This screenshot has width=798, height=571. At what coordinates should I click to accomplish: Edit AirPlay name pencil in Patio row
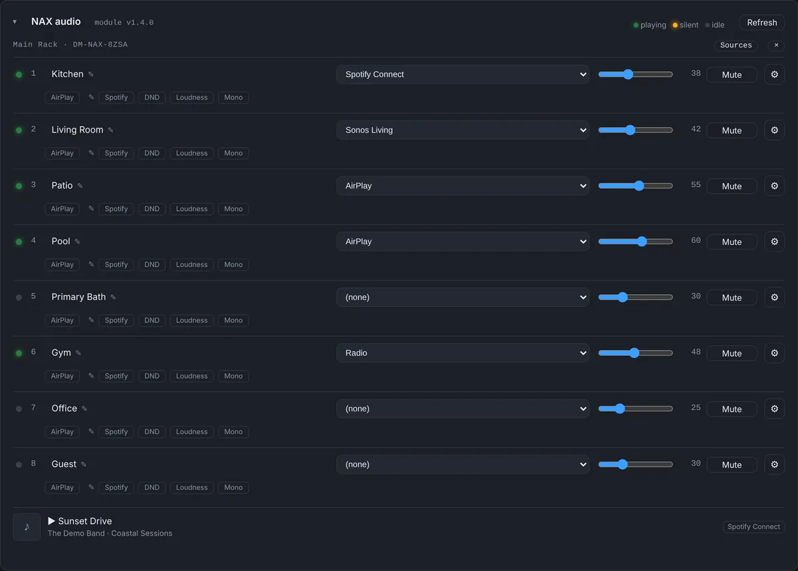91,209
